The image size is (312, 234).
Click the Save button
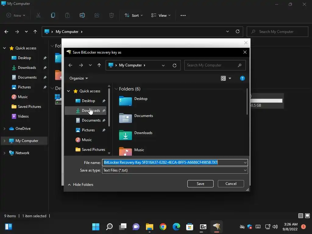click(x=200, y=184)
